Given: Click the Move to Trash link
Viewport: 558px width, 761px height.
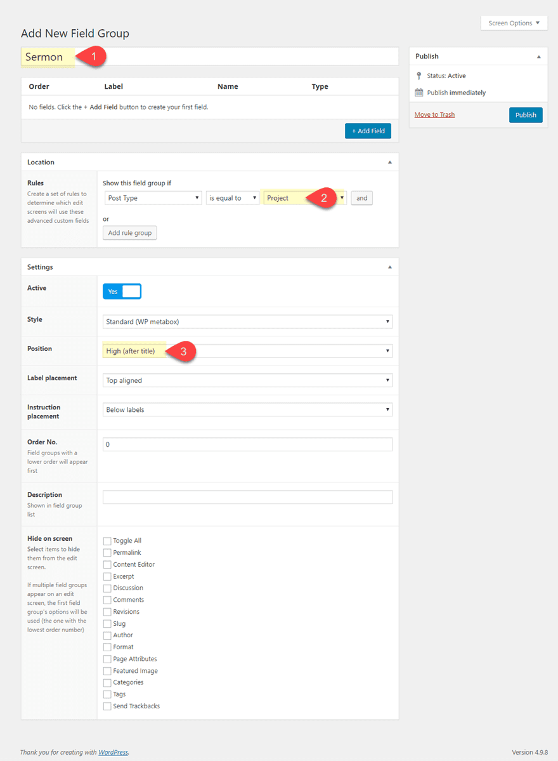Looking at the screenshot, I should click(x=434, y=115).
